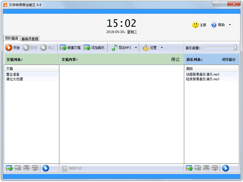The width and height of the screenshot is (243, 182).
Task: Move track down with the music list's down icon
Action: coord(215,168)
